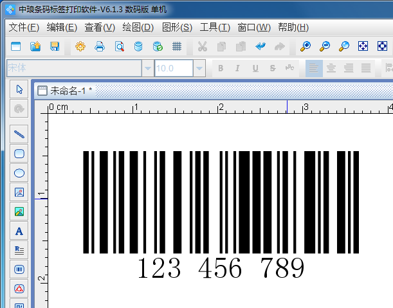Expand the font name dropdown
The height and width of the screenshot is (308, 393).
click(148, 68)
